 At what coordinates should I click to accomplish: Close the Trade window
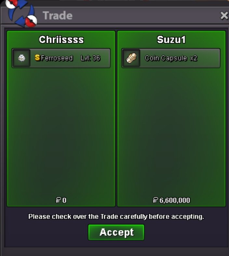(x=224, y=16)
